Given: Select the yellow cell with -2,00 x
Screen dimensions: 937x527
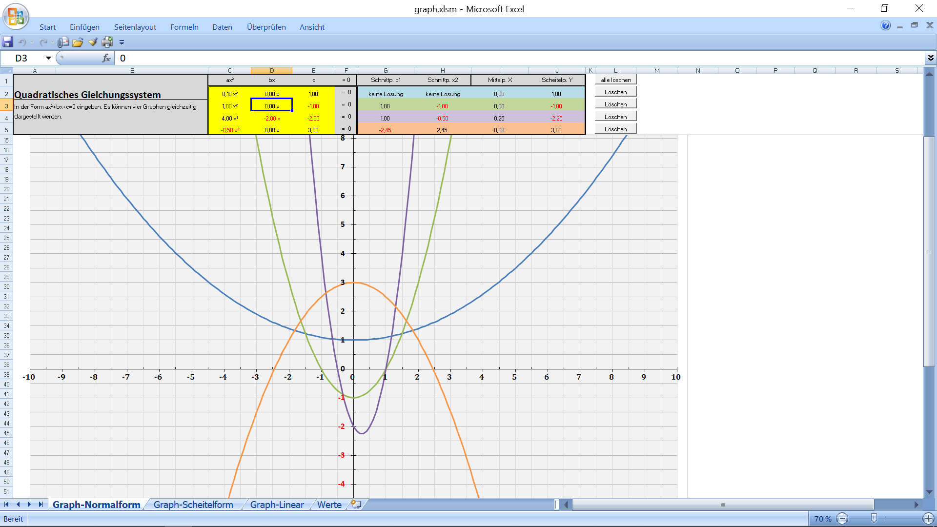Looking at the screenshot, I should [x=272, y=119].
